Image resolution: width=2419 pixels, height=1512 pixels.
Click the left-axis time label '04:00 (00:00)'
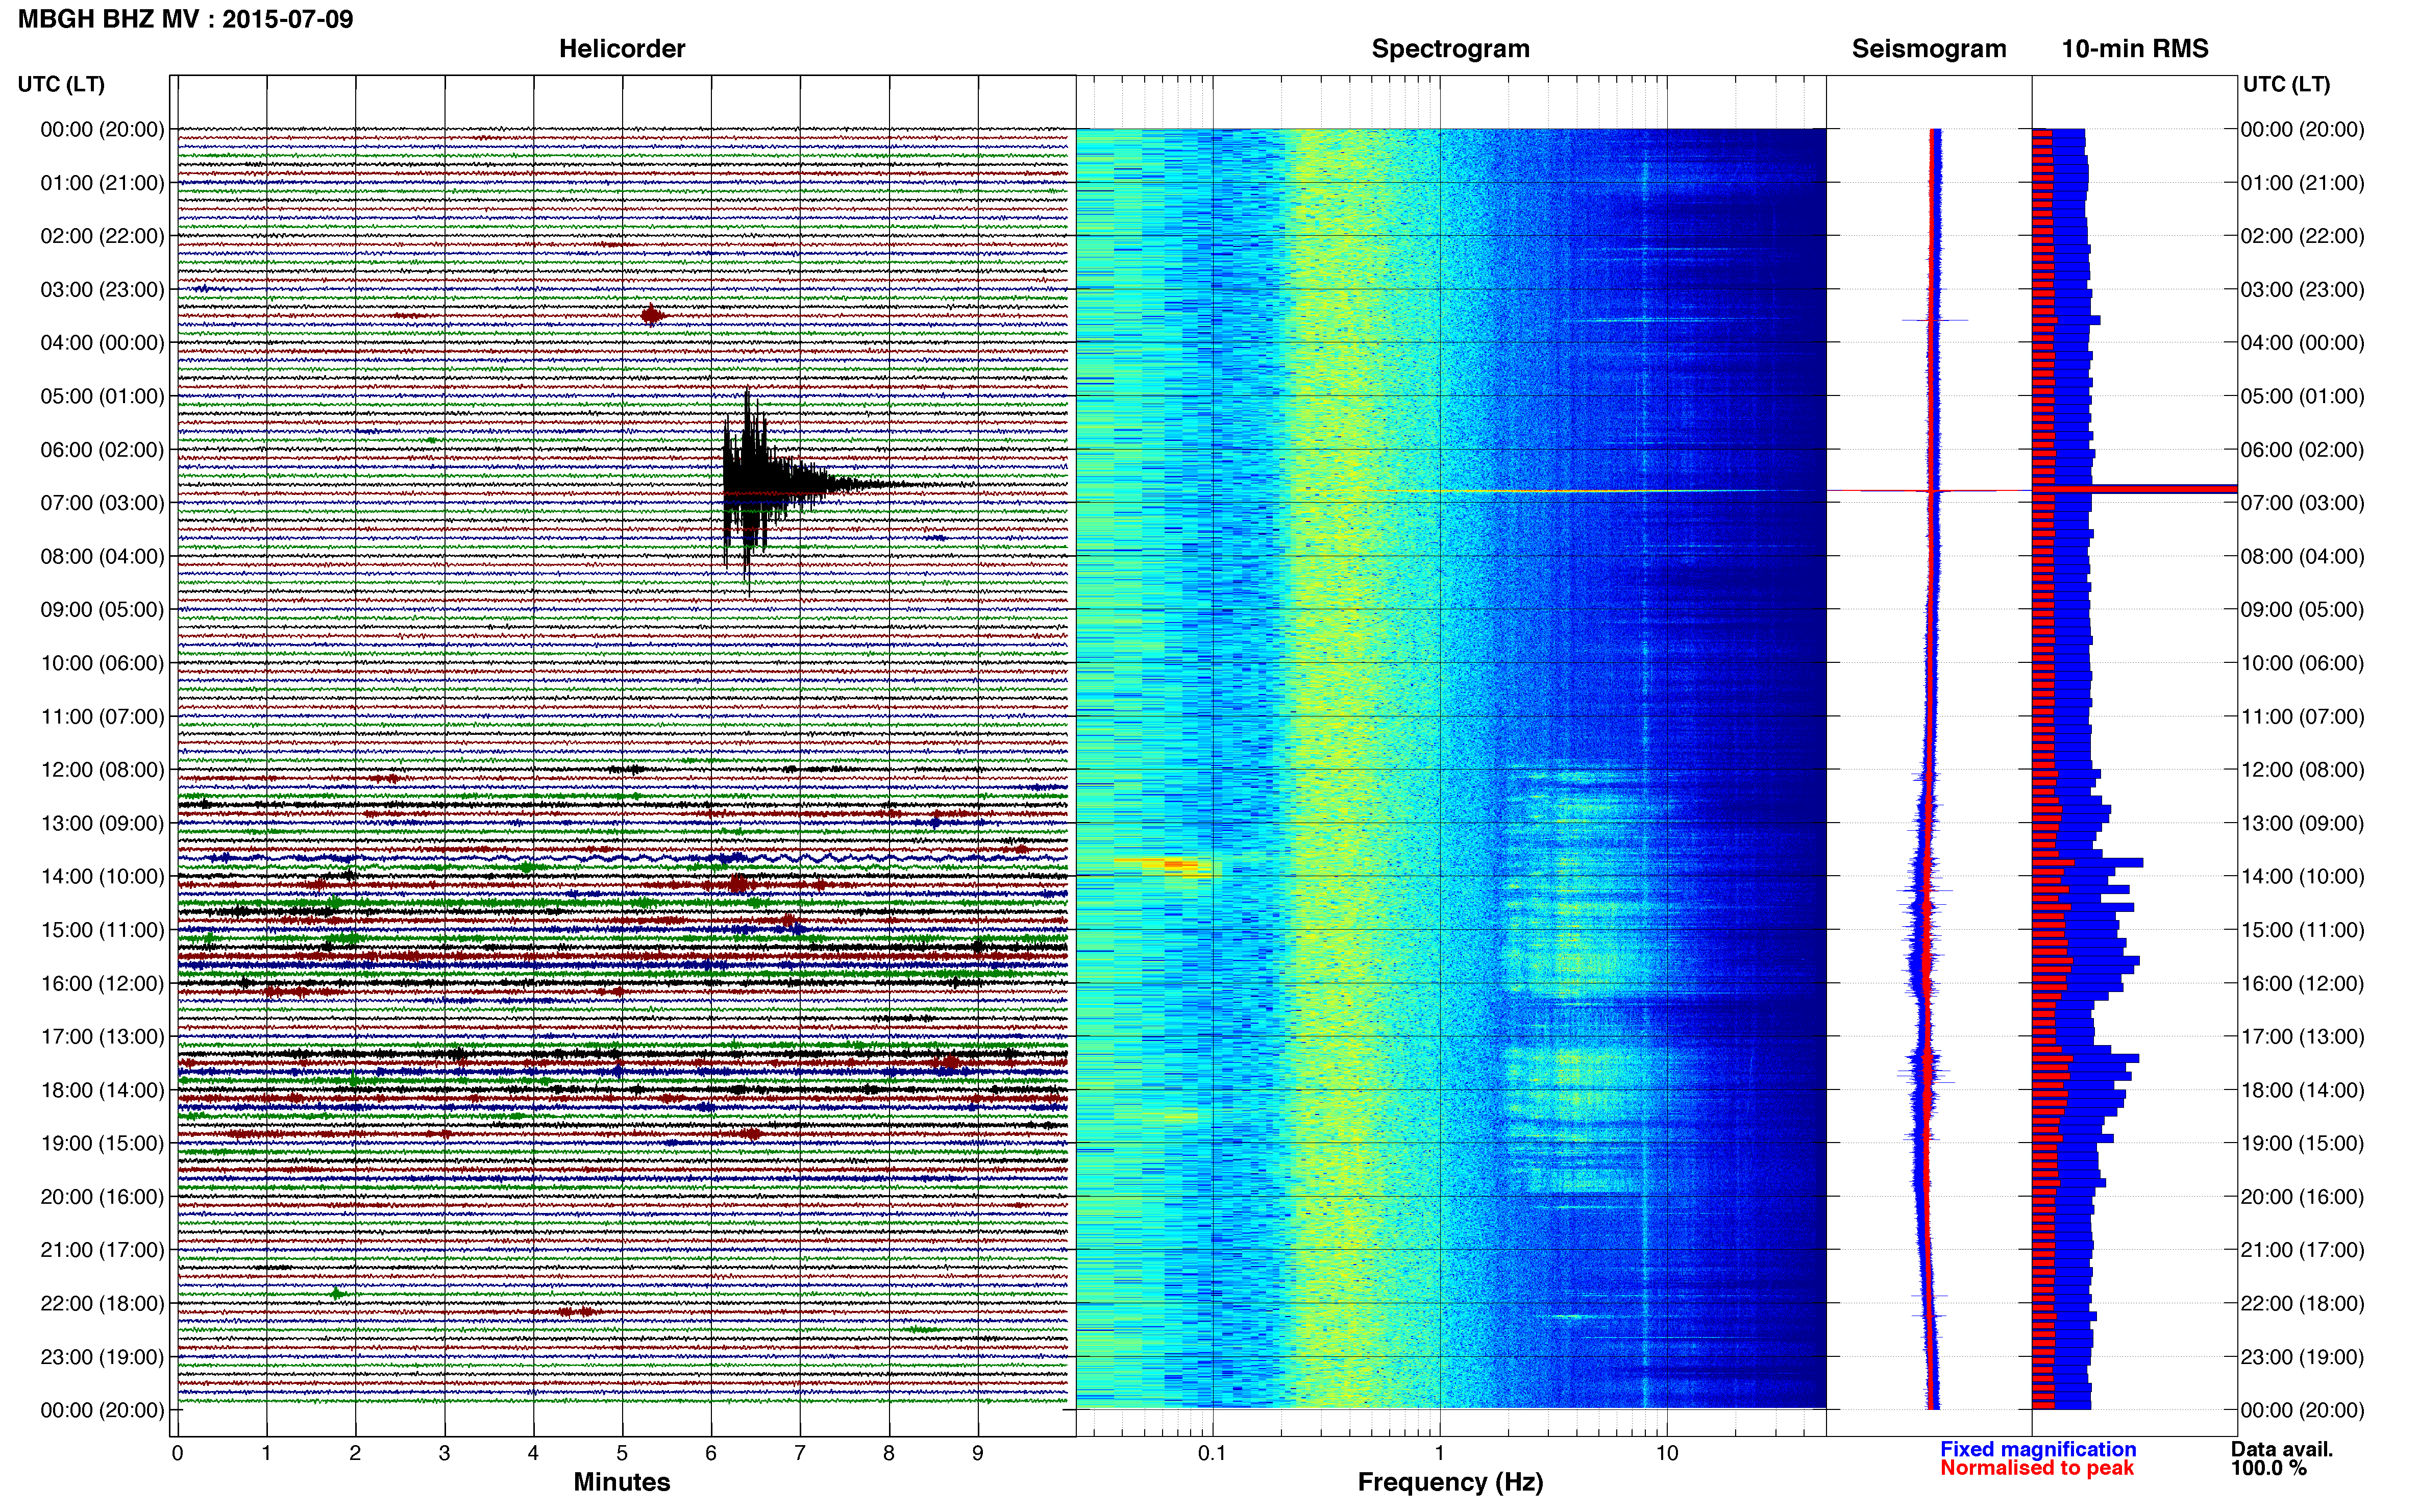[x=102, y=343]
